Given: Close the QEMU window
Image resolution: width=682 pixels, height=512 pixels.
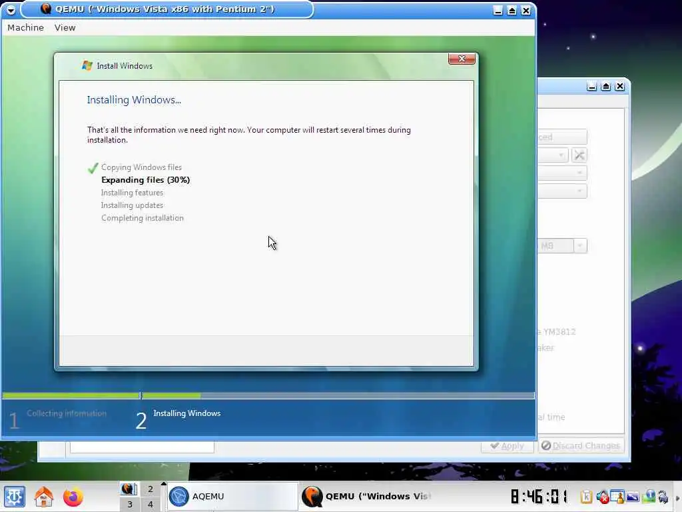Looking at the screenshot, I should pyautogui.click(x=526, y=11).
